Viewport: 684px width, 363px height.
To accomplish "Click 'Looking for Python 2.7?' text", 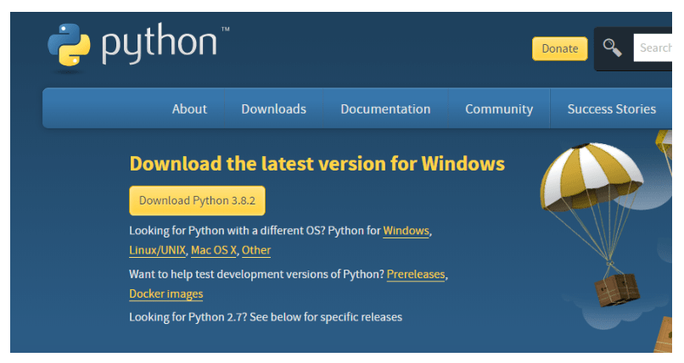I will click(x=188, y=317).
